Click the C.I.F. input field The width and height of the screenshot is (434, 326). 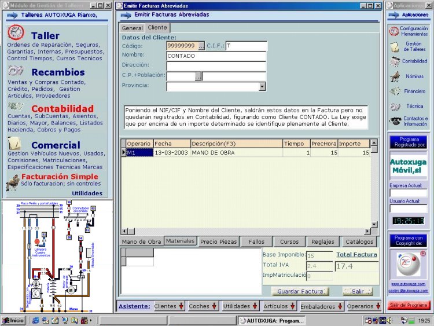(x=247, y=46)
